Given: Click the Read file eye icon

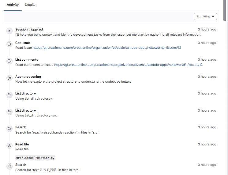Looking at the screenshot, I should click(x=9, y=146).
